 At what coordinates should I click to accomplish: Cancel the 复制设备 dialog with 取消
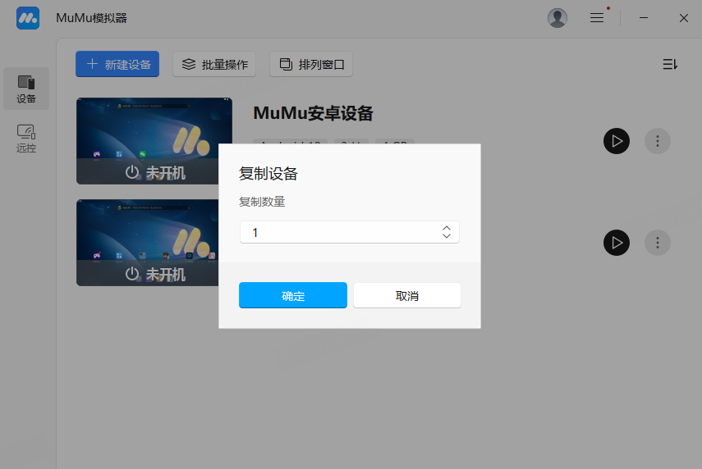(407, 295)
